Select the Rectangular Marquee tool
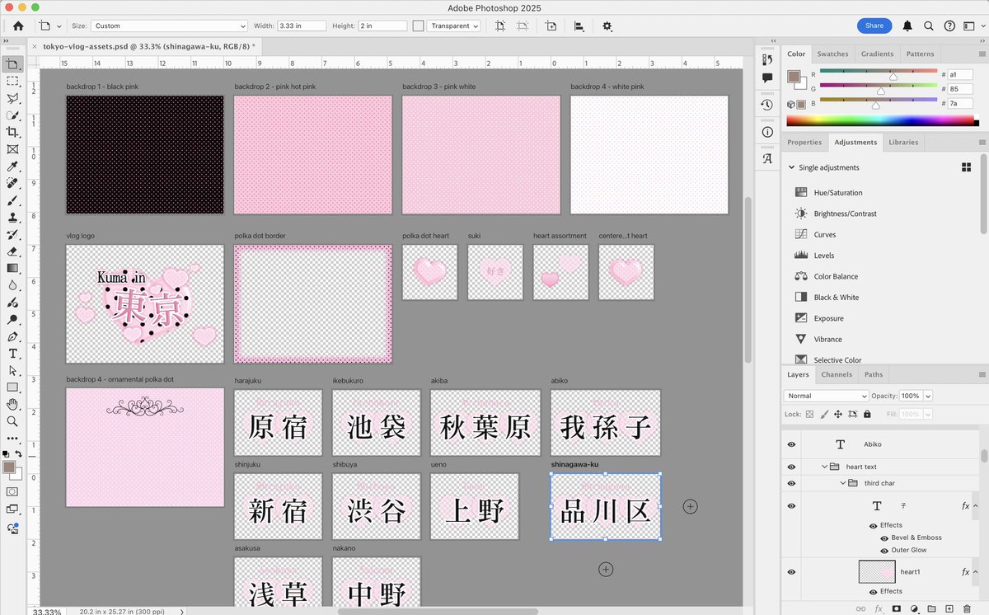 point(12,81)
